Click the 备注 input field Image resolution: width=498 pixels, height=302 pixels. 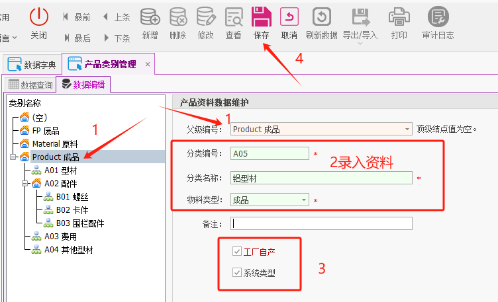(321, 223)
